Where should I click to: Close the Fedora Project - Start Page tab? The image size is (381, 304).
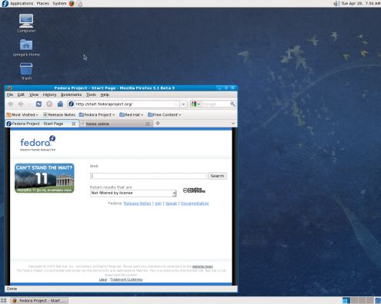pyautogui.click(x=74, y=124)
